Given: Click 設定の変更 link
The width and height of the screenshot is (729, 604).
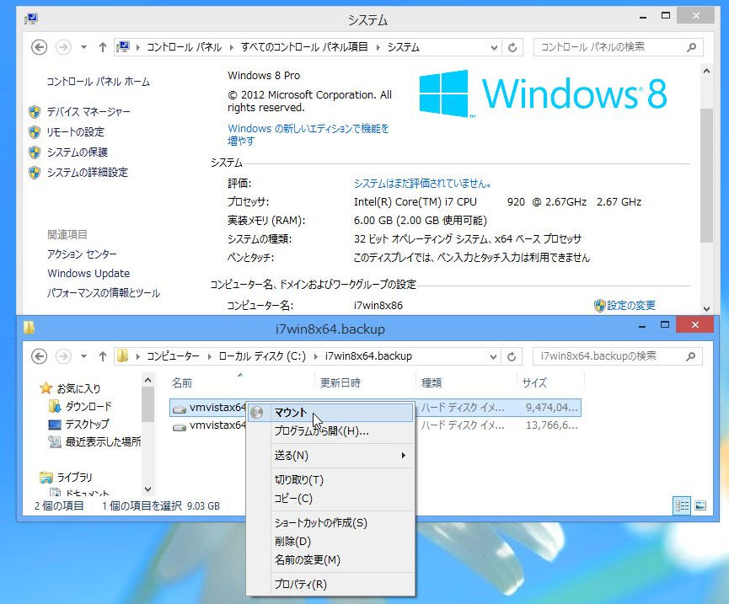Looking at the screenshot, I should [x=631, y=305].
